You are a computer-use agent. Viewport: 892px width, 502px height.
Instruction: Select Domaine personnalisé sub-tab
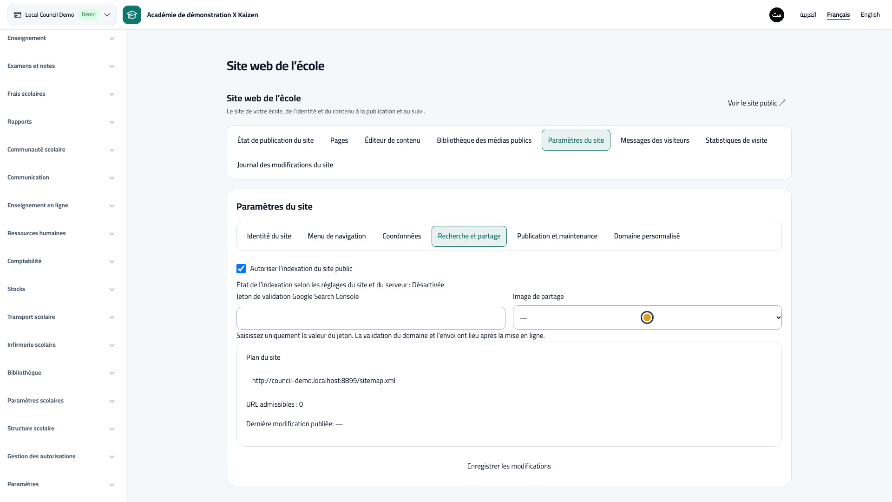tap(647, 236)
